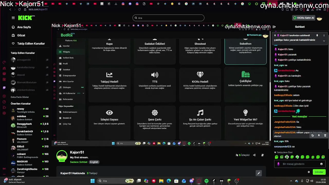Image resolution: width=329 pixels, height=185 pixels.
Task: Open the Şu An Çalan Şarkı widget card
Action: [x=200, y=123]
